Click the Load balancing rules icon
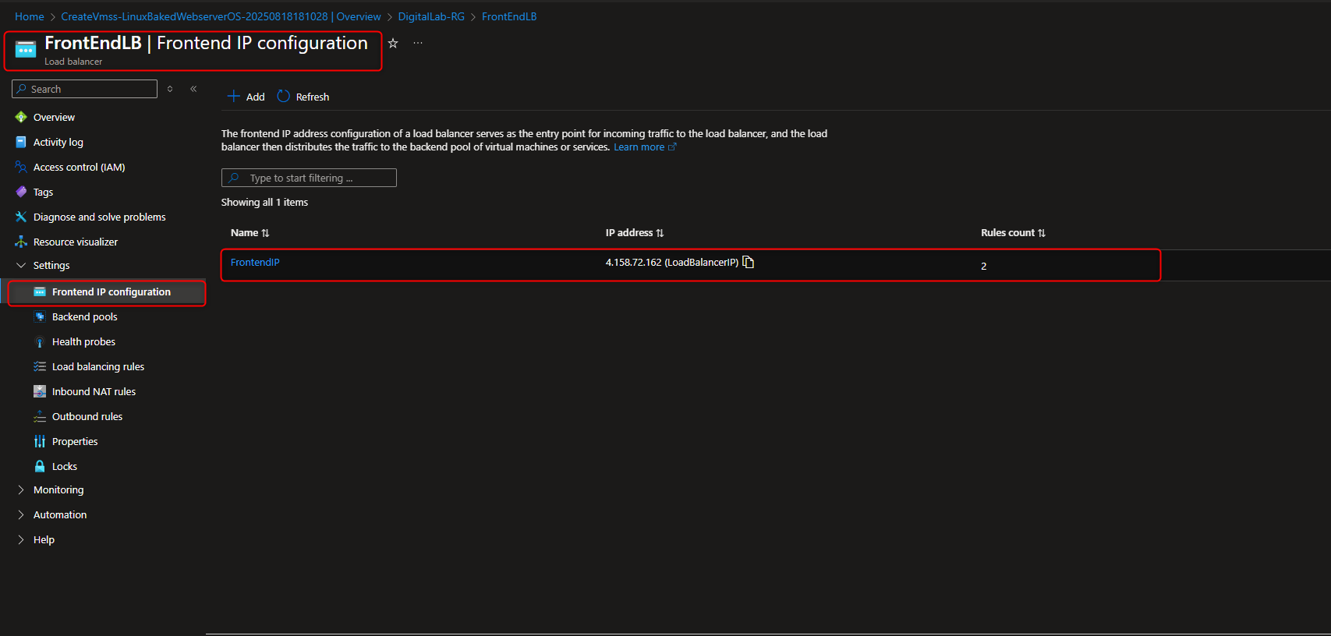The image size is (1331, 636). [x=40, y=366]
